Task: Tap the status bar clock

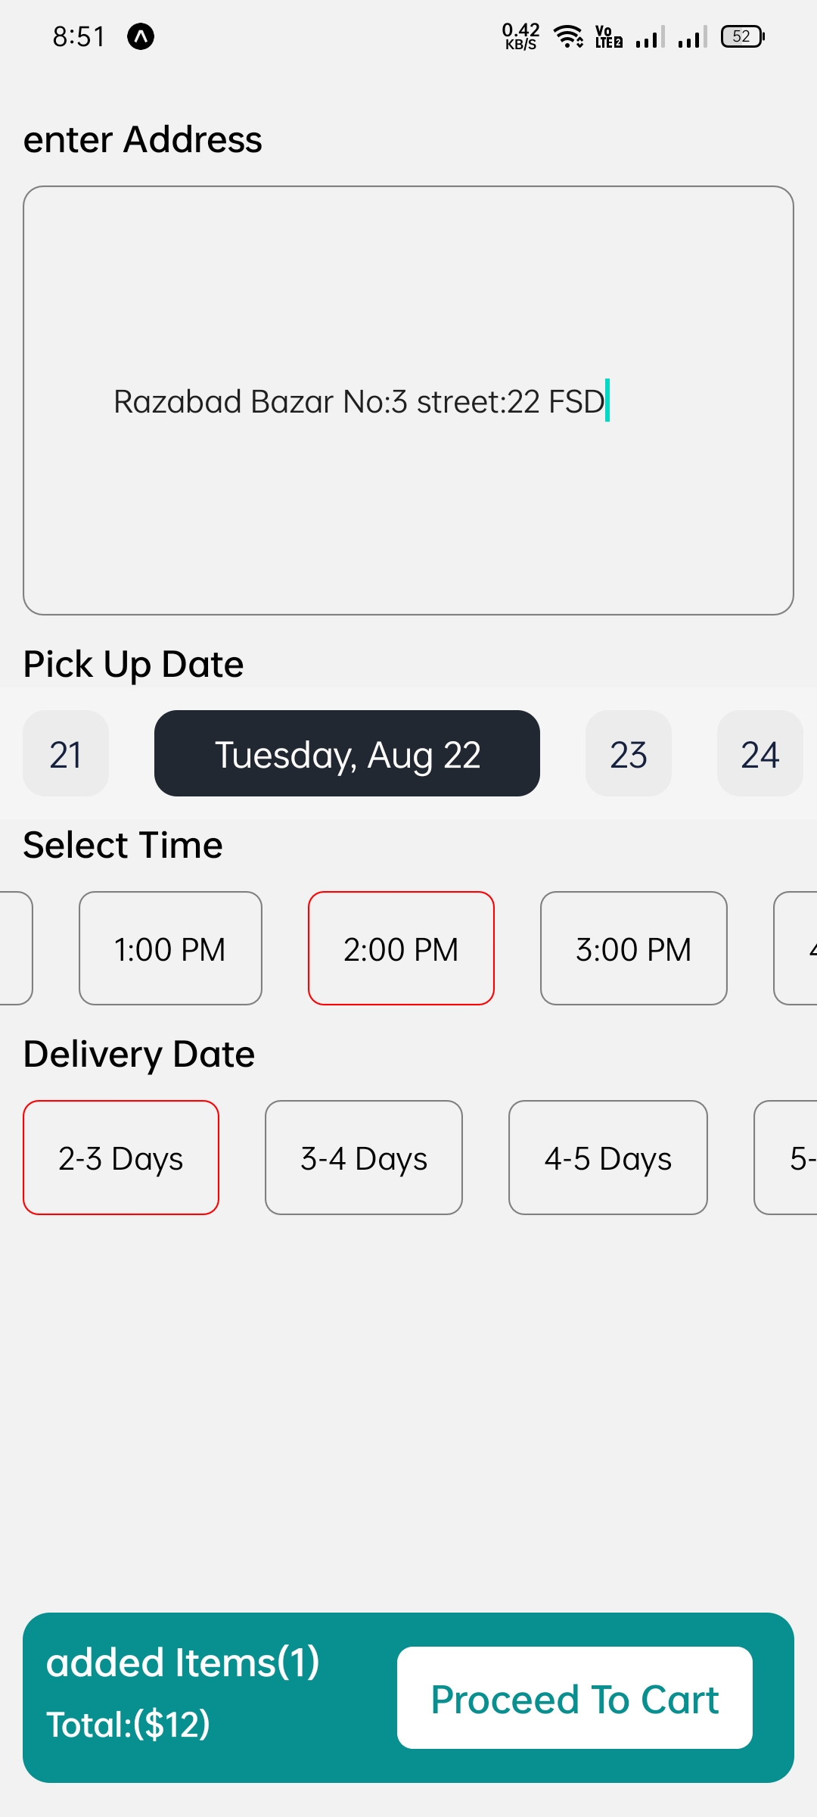Action: pyautogui.click(x=79, y=36)
